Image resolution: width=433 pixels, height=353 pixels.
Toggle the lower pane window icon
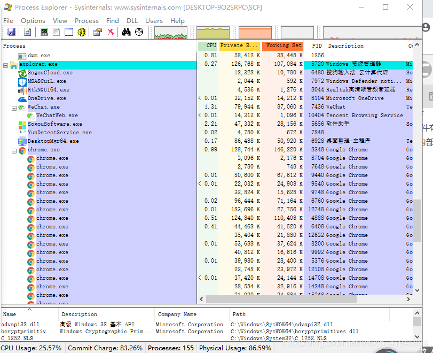tap(69, 32)
